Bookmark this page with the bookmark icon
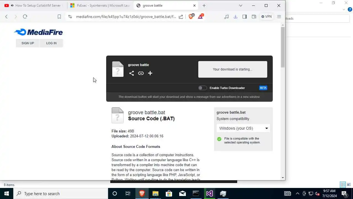 click(x=59, y=17)
